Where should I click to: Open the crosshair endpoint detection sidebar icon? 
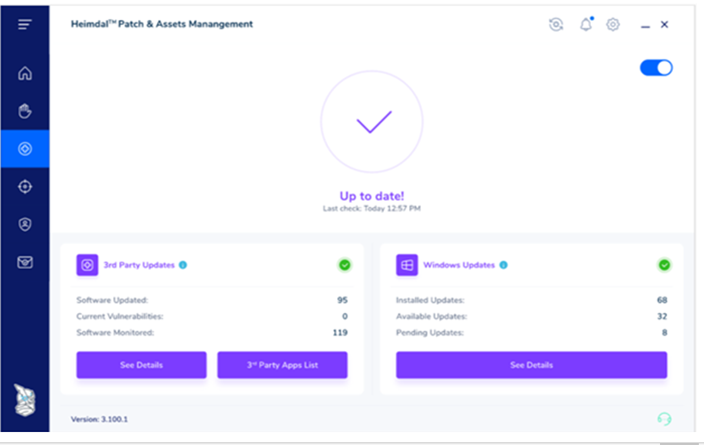tap(25, 186)
